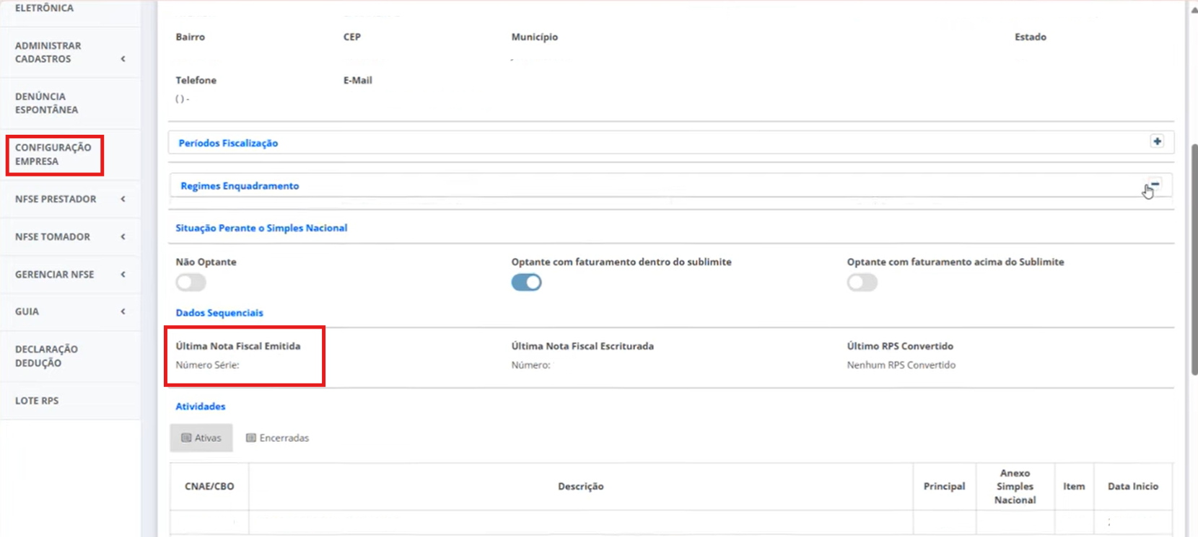This screenshot has height=537, width=1198.
Task: Enable Optante com faturamento acima do Sublimite switch
Action: tap(862, 283)
